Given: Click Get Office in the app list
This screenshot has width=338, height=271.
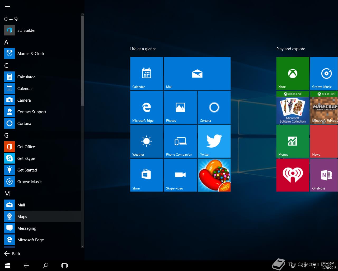Looking at the screenshot, I should 42,147.
